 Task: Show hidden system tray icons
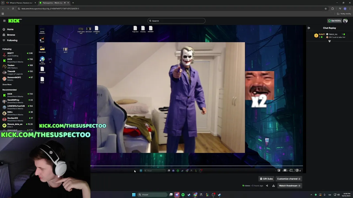311,195
